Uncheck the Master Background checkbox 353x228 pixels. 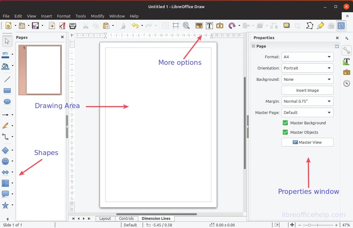(x=285, y=123)
